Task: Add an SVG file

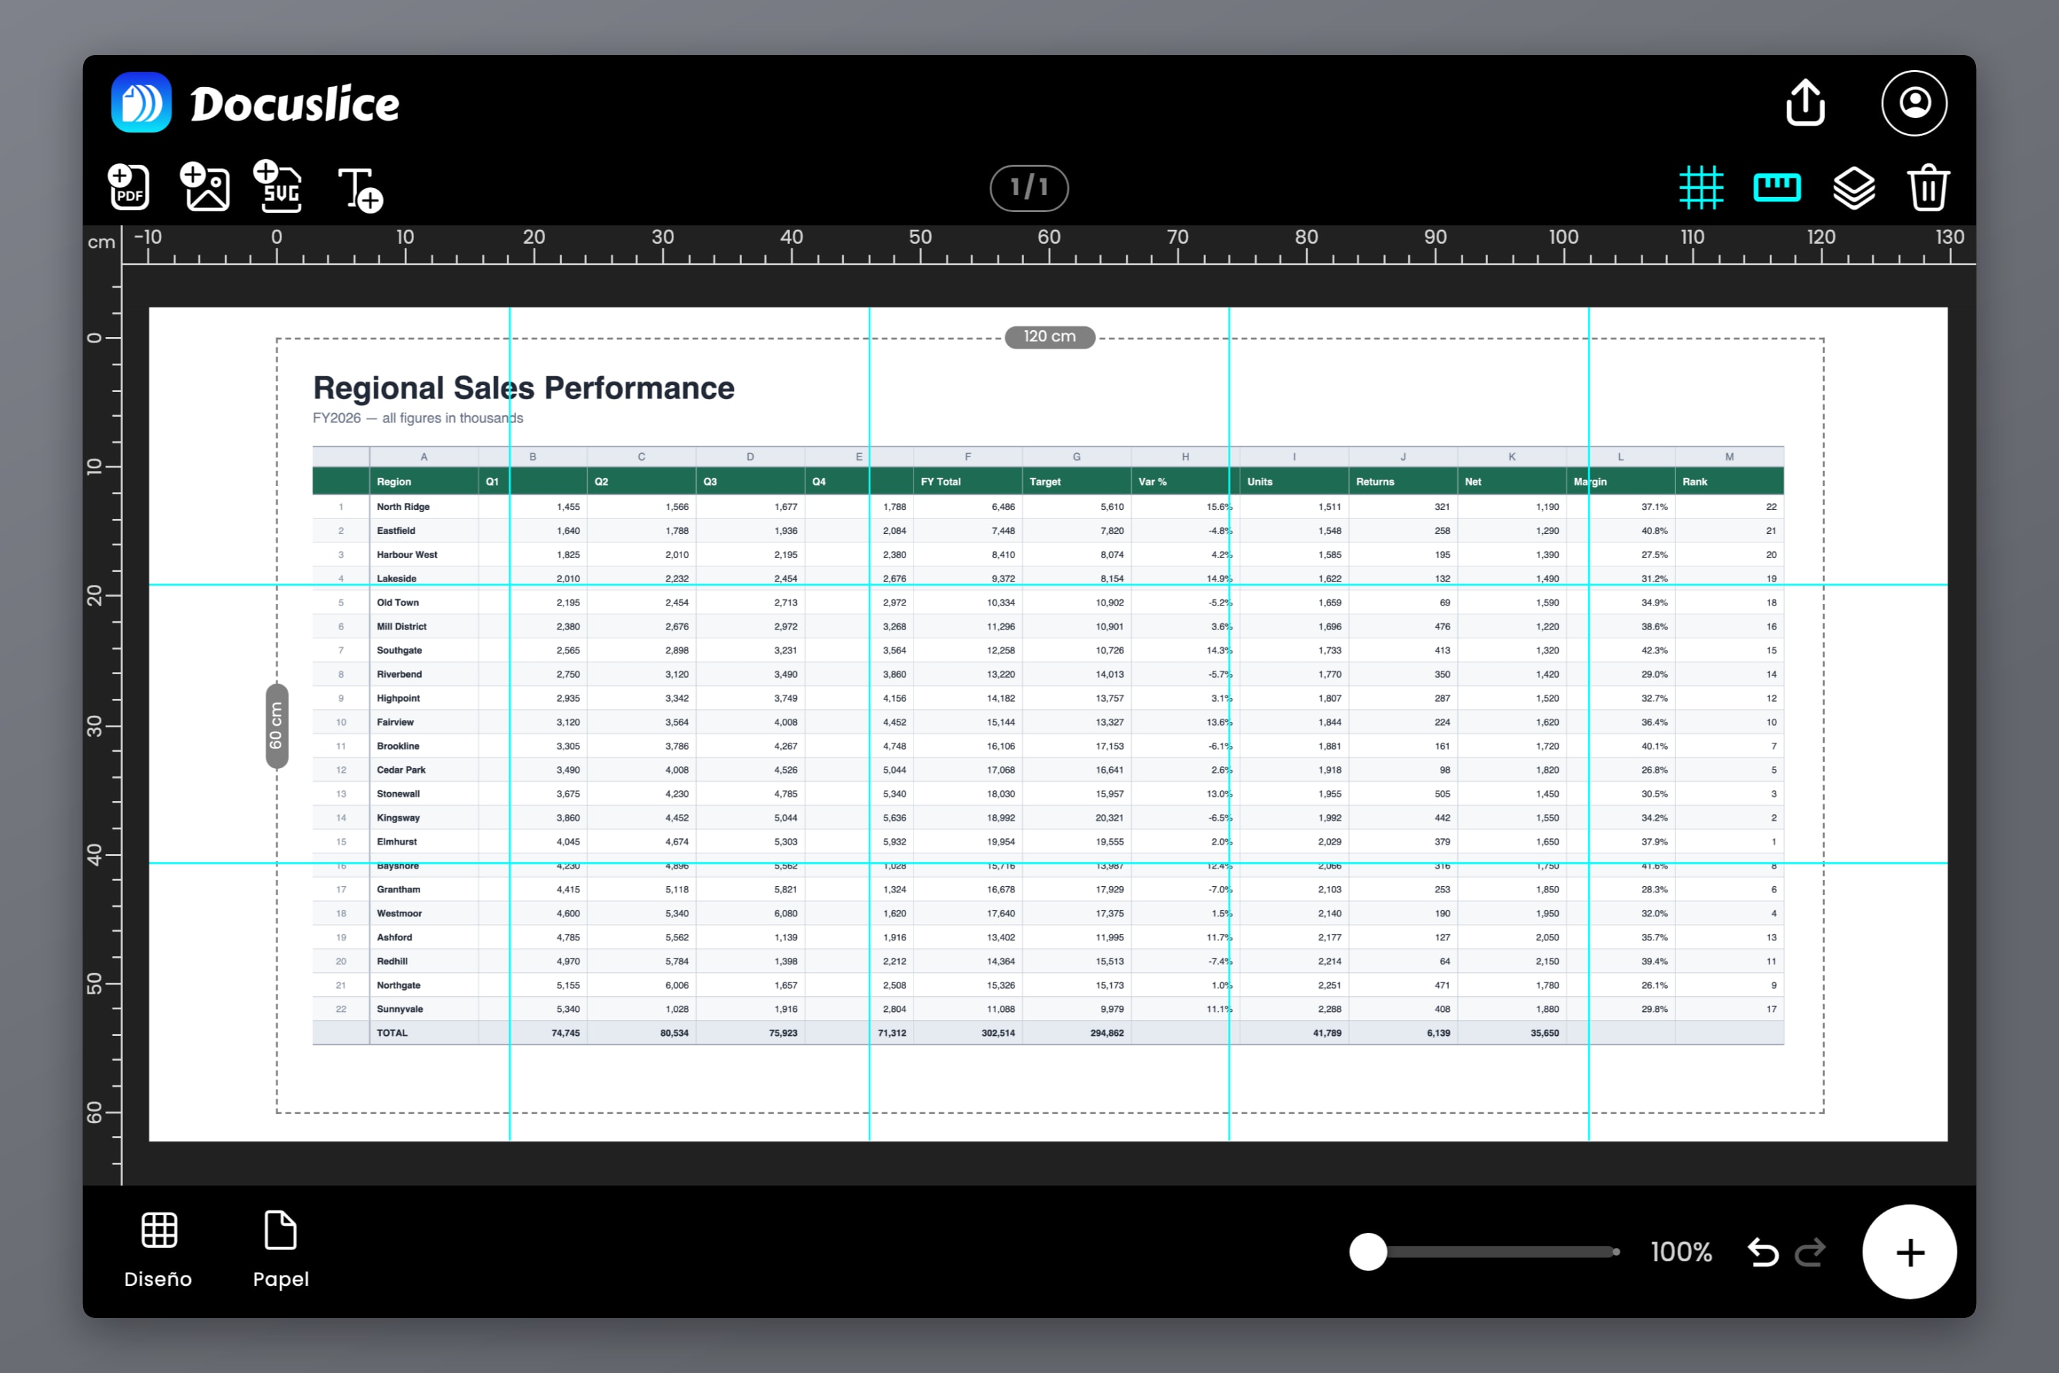Action: coord(279,187)
